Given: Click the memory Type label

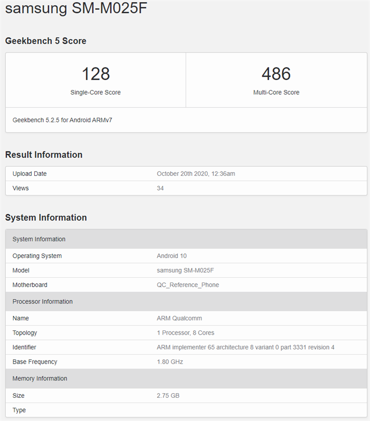Looking at the screenshot, I should tap(19, 410).
